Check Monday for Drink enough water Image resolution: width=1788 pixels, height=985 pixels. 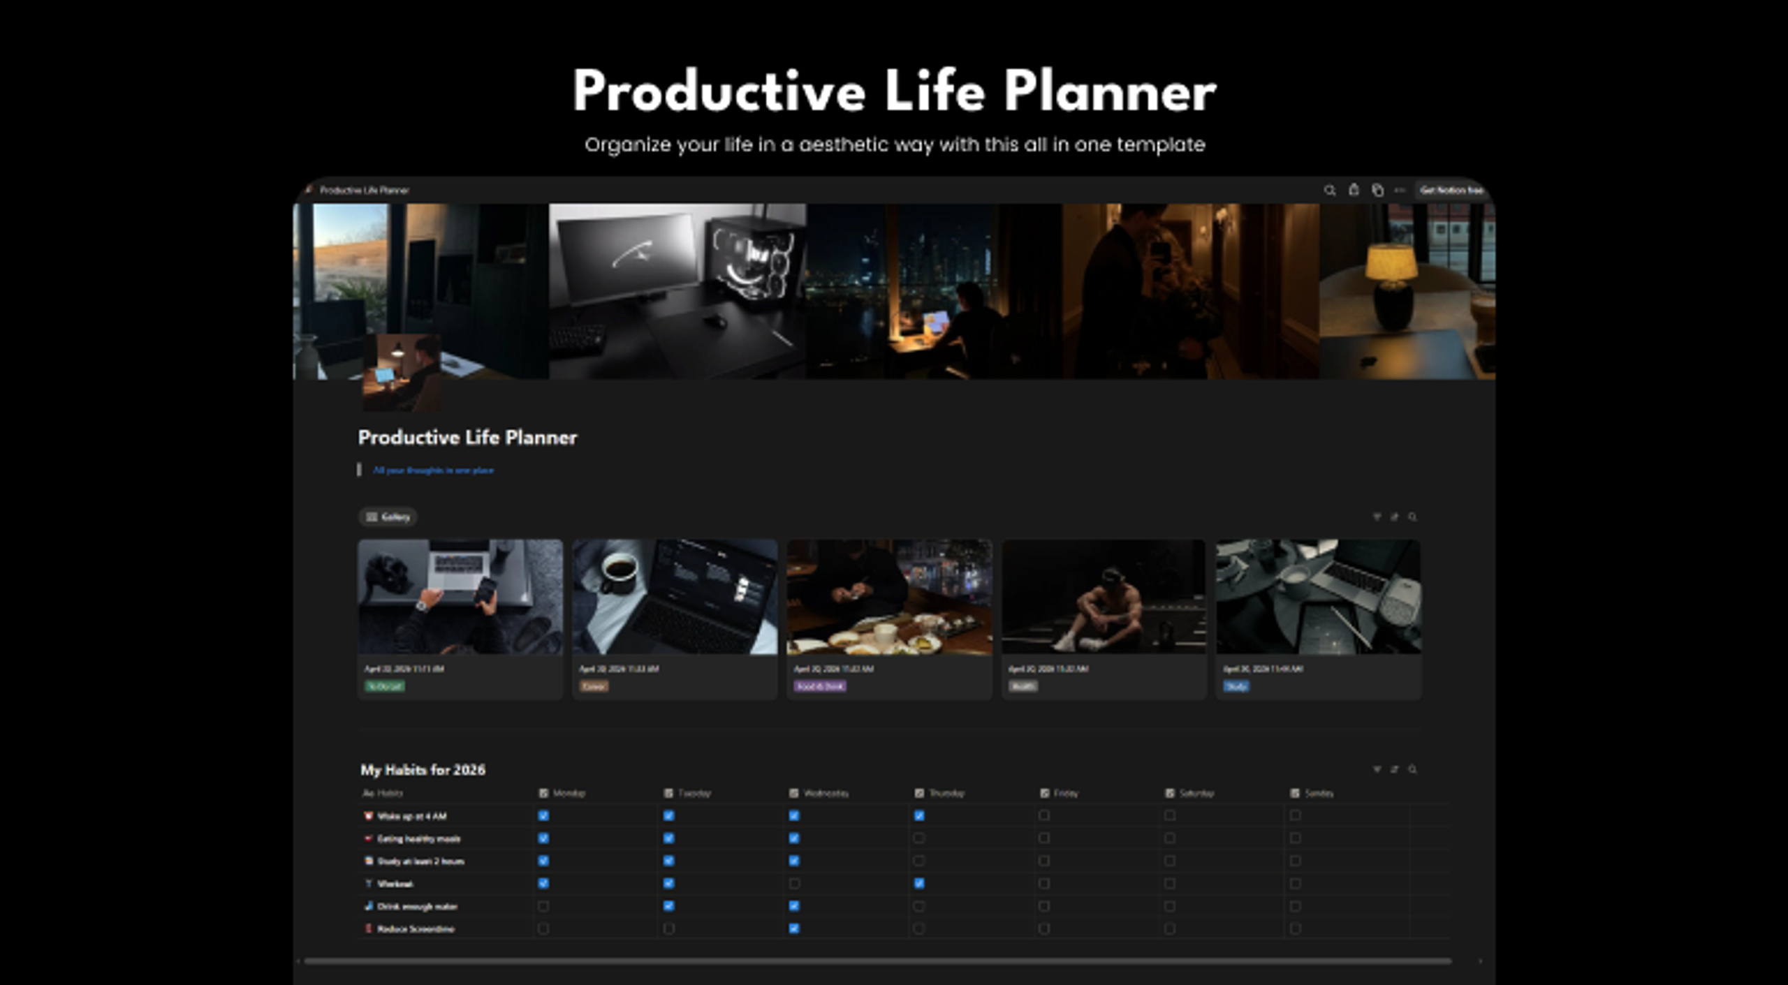coord(543,906)
